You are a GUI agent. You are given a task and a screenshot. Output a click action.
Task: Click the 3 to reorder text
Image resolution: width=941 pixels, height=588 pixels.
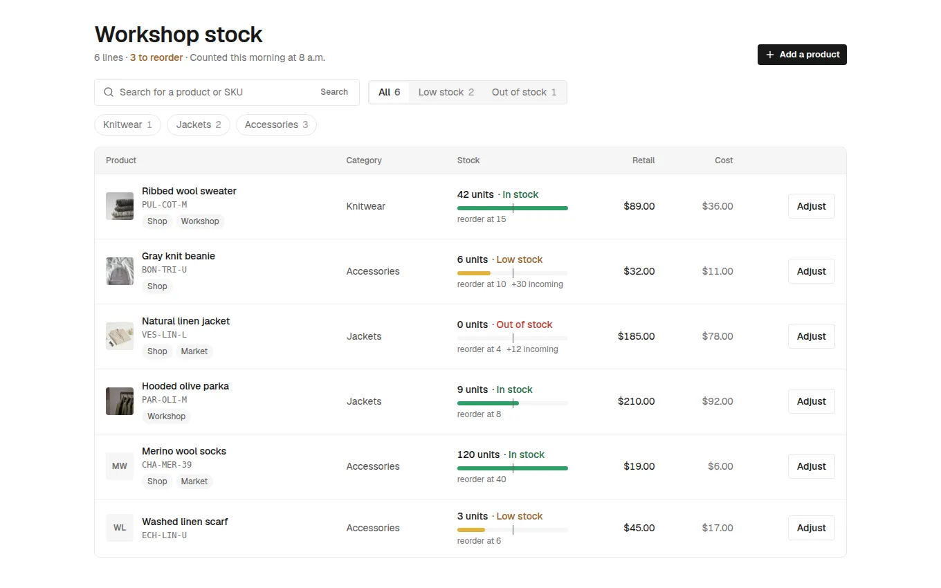156,57
